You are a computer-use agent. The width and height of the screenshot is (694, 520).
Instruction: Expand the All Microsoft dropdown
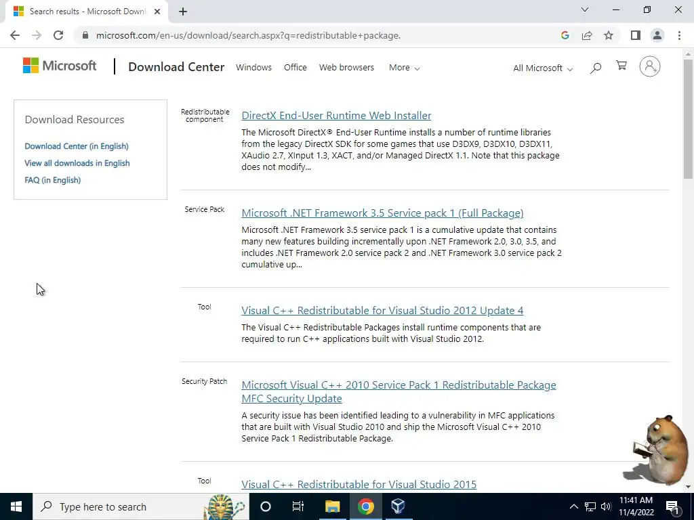[543, 68]
